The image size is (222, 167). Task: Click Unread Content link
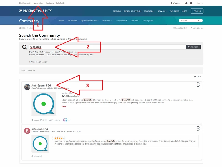(180, 28)
